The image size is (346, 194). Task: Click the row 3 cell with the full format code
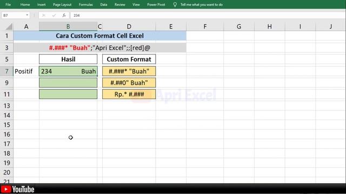point(99,48)
